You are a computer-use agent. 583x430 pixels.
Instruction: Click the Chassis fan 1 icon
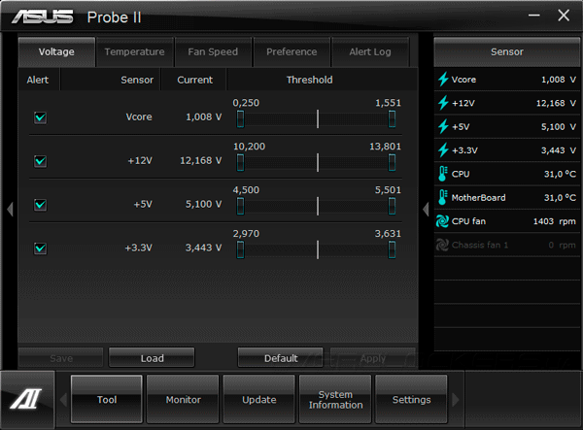(442, 245)
